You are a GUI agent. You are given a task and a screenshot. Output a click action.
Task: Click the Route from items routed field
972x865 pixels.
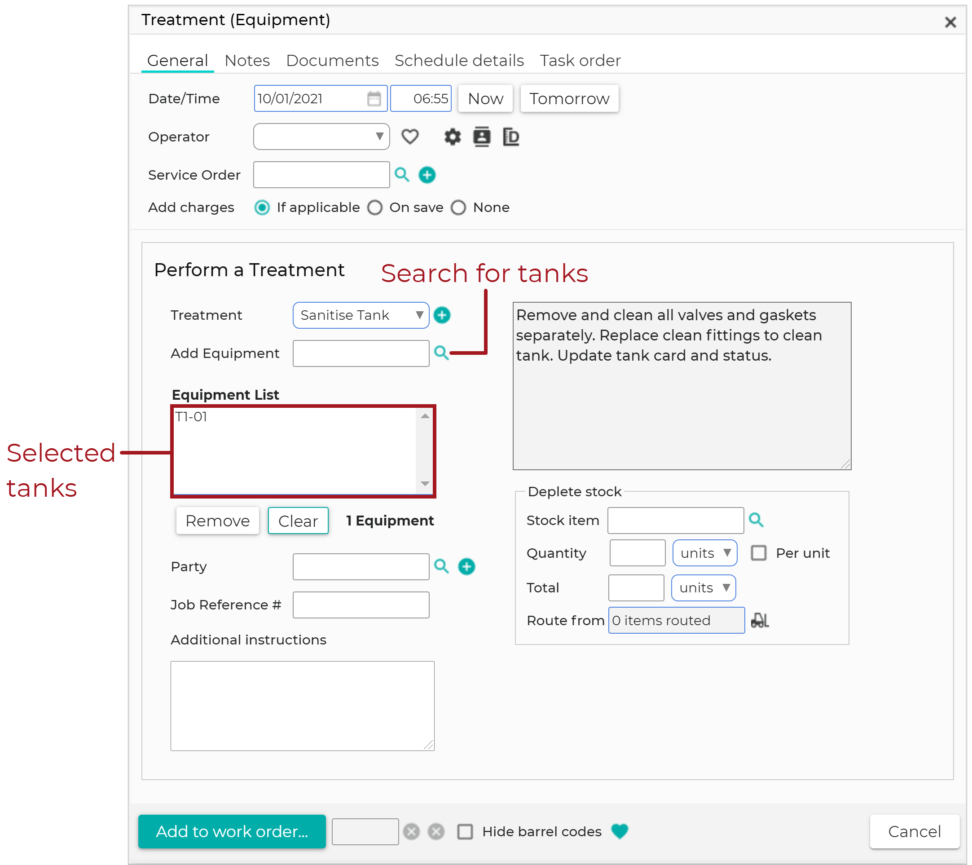[677, 620]
